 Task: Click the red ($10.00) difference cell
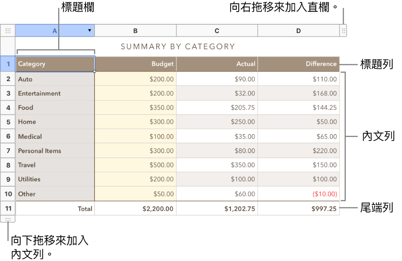pos(299,194)
